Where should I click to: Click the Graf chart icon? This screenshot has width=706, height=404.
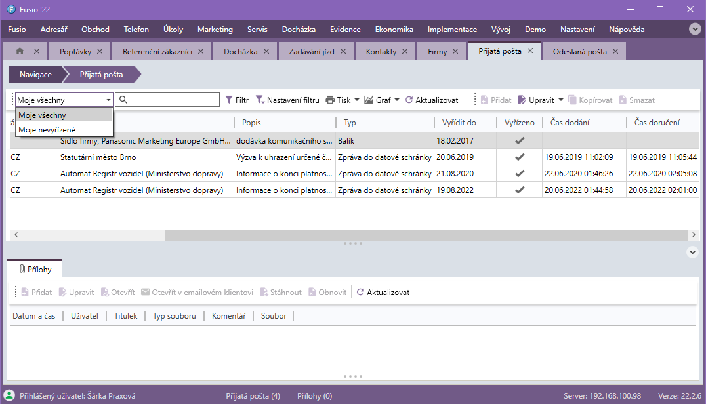point(369,100)
